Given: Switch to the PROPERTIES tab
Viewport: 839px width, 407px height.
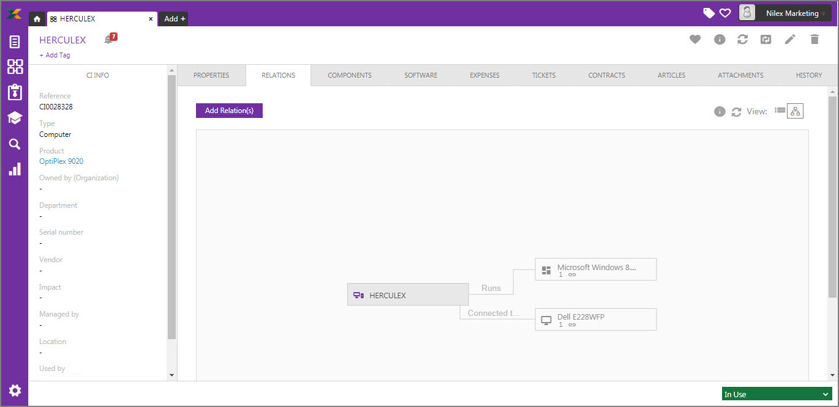Looking at the screenshot, I should click(x=211, y=75).
